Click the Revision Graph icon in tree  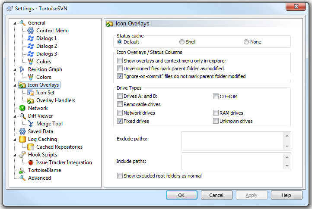pos(22,69)
